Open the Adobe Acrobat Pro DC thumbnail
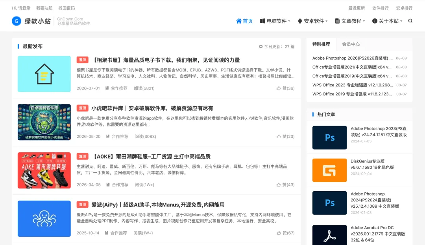425x245 pixels. click(330, 235)
